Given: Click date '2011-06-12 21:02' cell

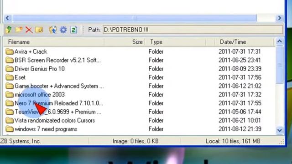Looking at the screenshot, I should coord(240,86).
